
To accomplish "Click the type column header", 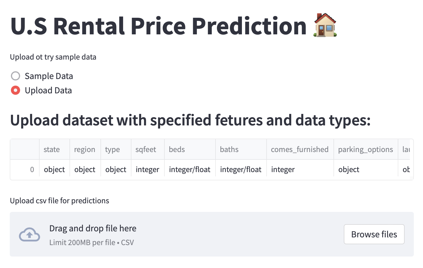I will (112, 149).
